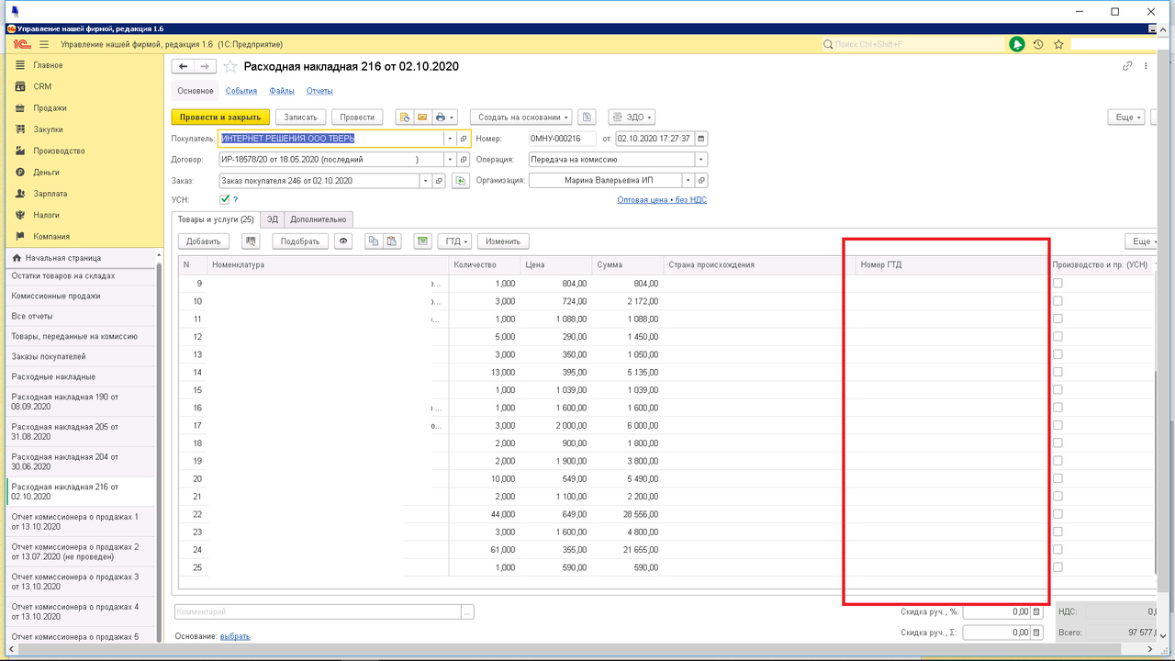Switch to the События tab
The height and width of the screenshot is (661, 1175).
241,91
